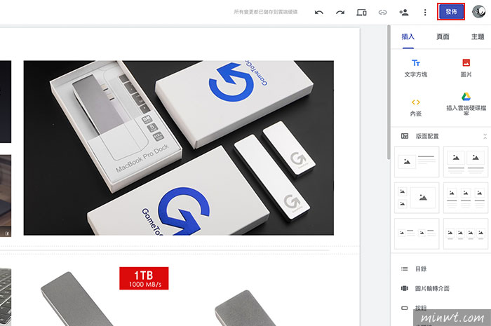Insert 內嵌 embed code
This screenshot has height=326, width=491.
(x=415, y=108)
